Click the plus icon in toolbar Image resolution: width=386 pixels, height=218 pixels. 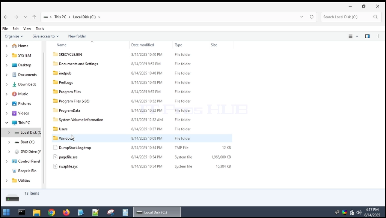378,36
